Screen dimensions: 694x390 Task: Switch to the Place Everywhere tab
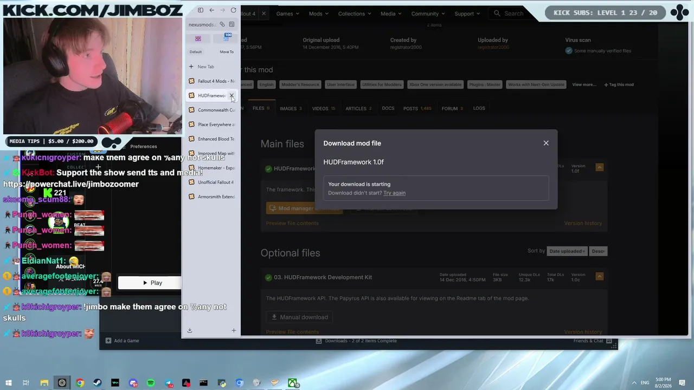click(212, 125)
